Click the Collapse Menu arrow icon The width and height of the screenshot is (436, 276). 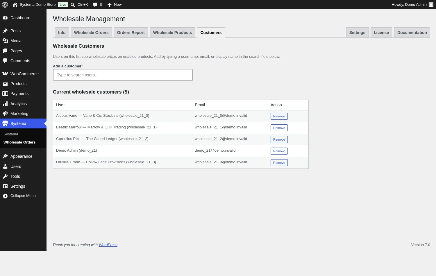pos(5,196)
